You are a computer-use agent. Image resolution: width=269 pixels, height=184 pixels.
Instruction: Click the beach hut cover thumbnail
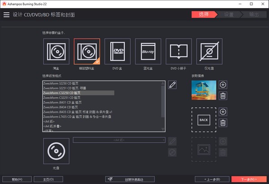pyautogui.click(x=204, y=90)
